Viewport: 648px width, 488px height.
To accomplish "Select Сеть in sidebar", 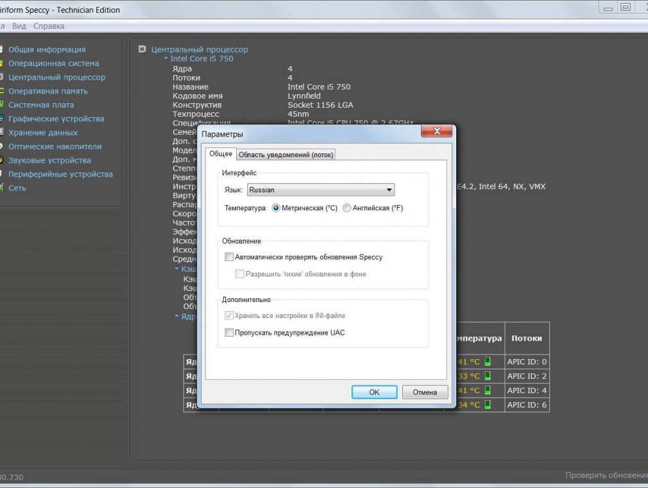I will tap(17, 188).
